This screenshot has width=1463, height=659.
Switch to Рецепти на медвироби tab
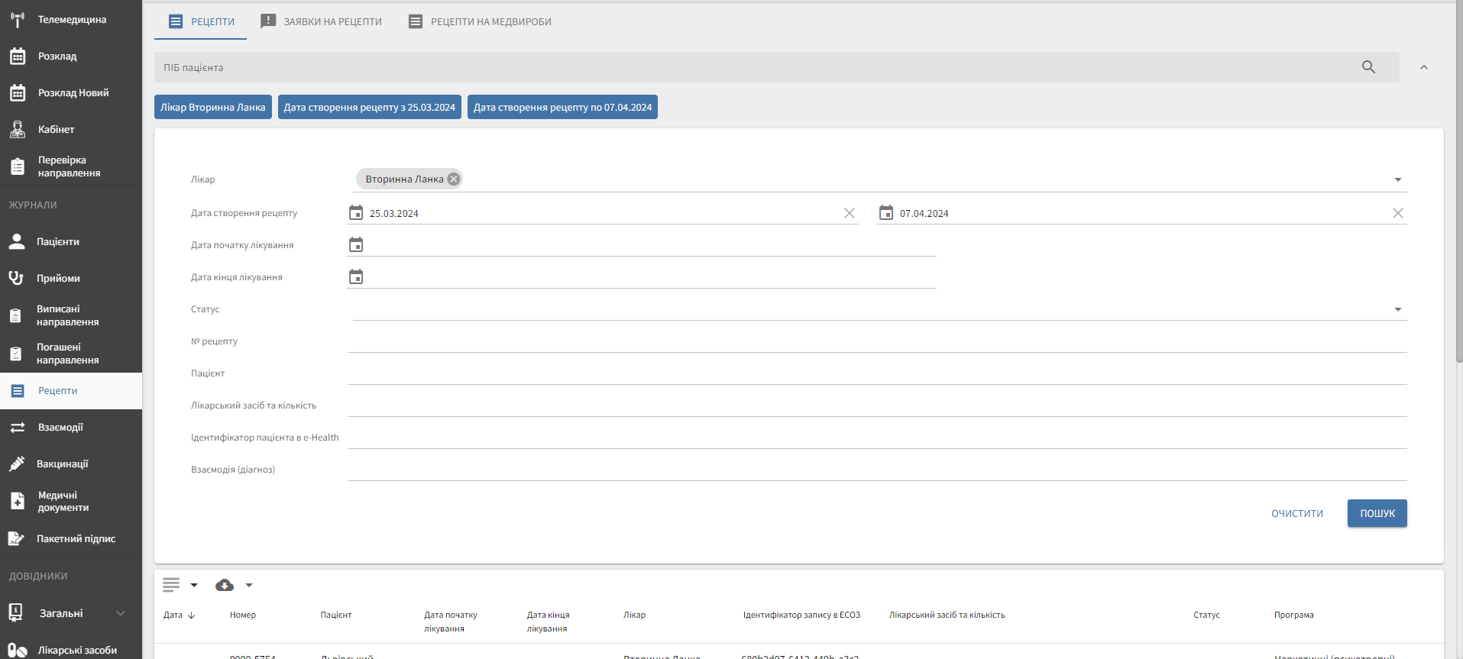click(x=480, y=22)
